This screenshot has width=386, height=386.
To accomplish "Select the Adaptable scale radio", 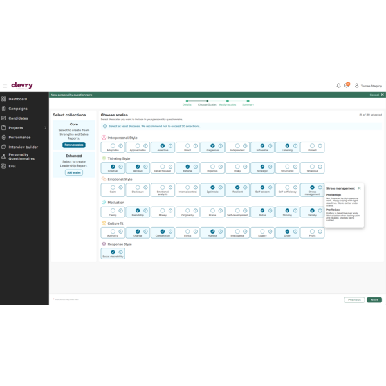I will click(x=113, y=146).
